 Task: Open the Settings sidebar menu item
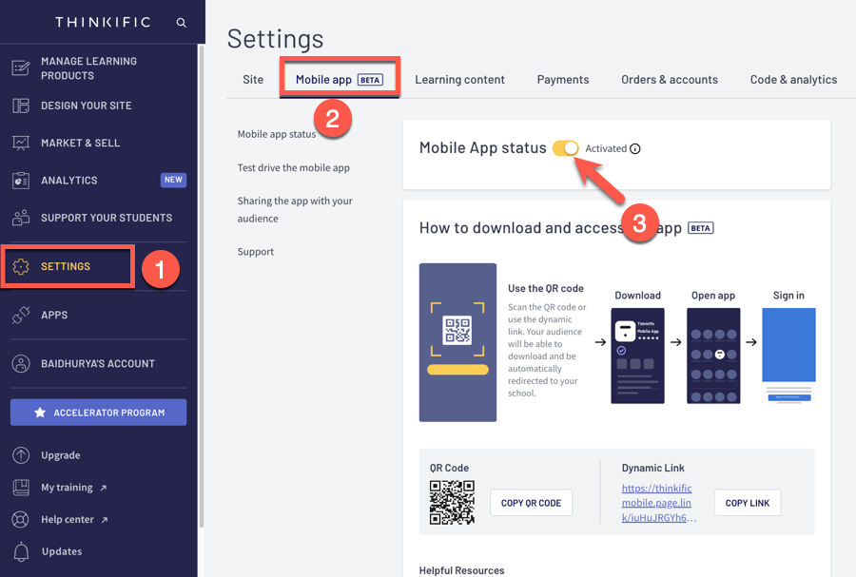point(67,267)
